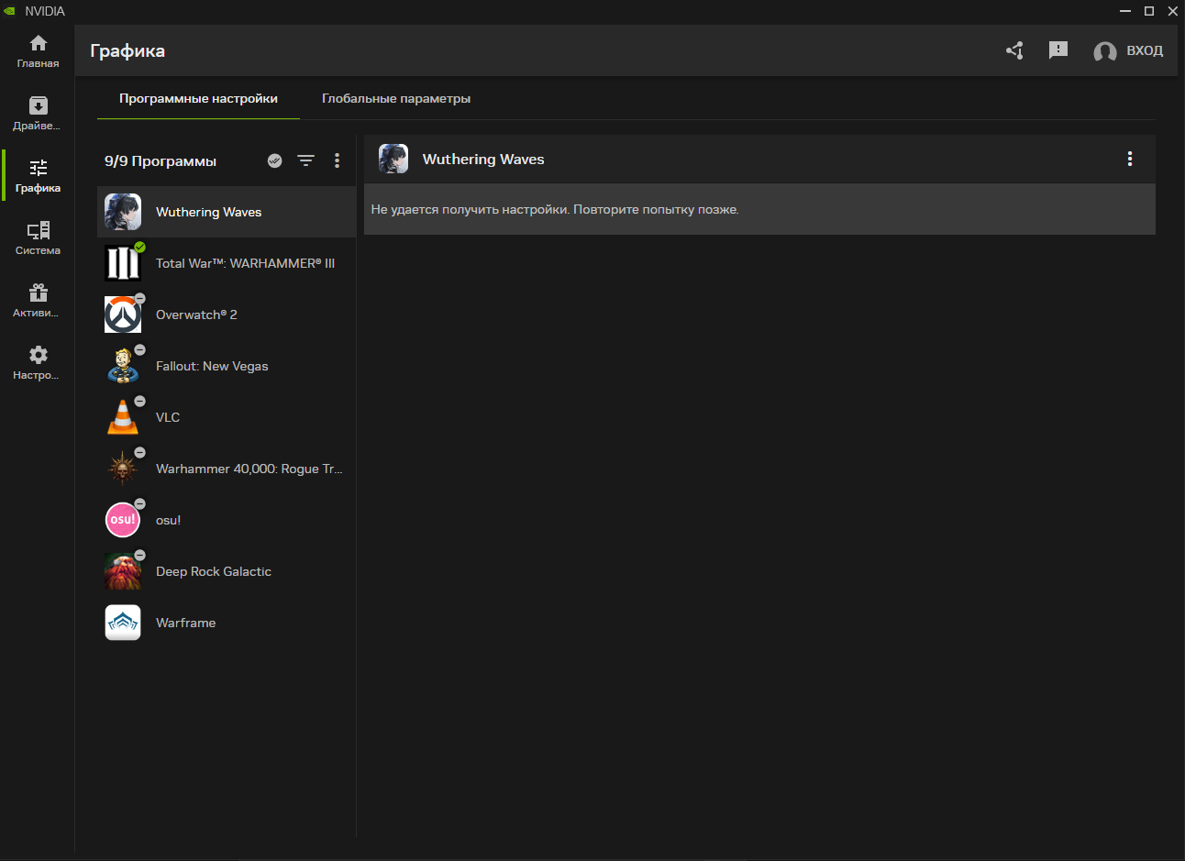This screenshot has height=861, width=1185.
Task: Click the 9/9 Программы heading
Action: coord(161,161)
